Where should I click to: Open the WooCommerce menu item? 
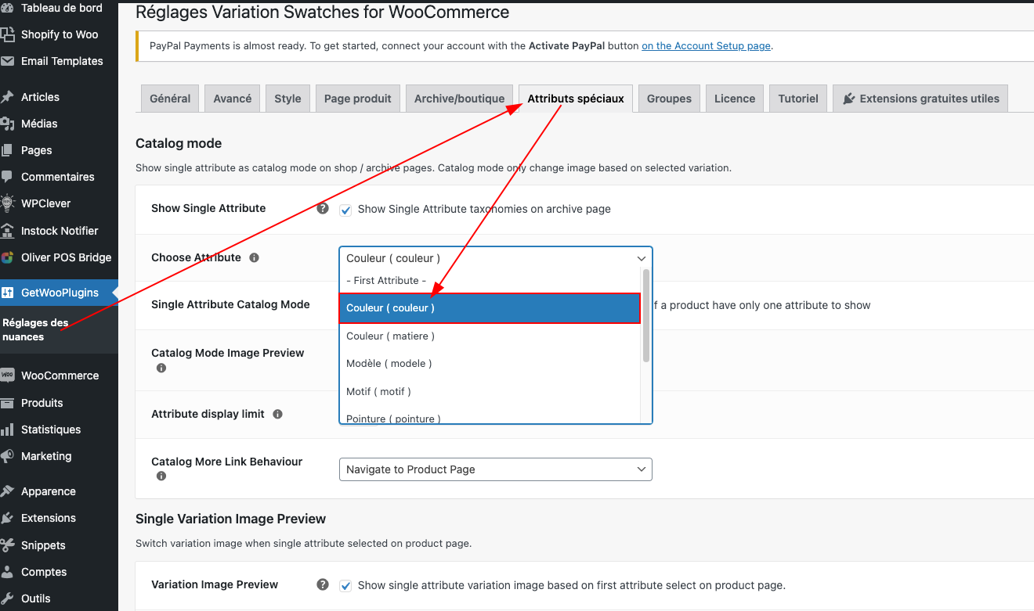[x=59, y=376]
